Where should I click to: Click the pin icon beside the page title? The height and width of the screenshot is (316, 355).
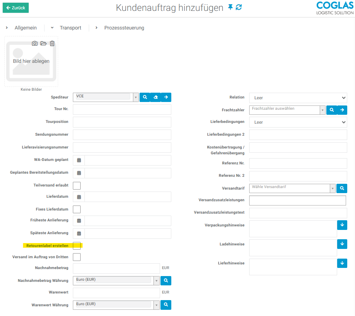coord(231,7)
